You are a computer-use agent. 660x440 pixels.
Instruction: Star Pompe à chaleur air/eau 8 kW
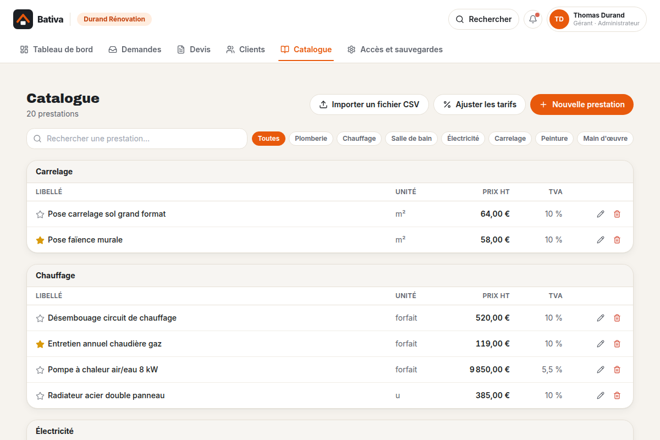click(x=40, y=370)
